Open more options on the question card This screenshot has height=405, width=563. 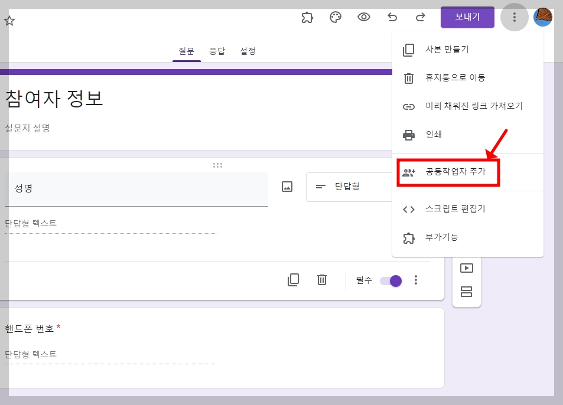pos(416,280)
